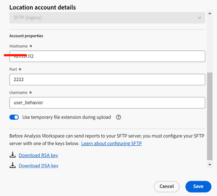Click the scrollbar thumb in the dialog
This screenshot has width=217, height=196.
pos(210,116)
